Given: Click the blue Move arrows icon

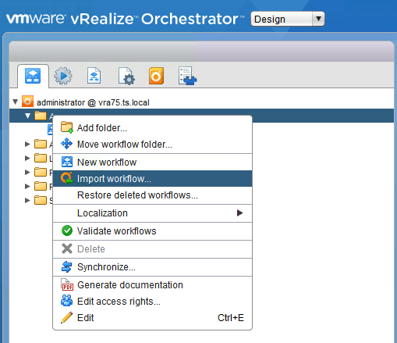Looking at the screenshot, I should click(66, 144).
